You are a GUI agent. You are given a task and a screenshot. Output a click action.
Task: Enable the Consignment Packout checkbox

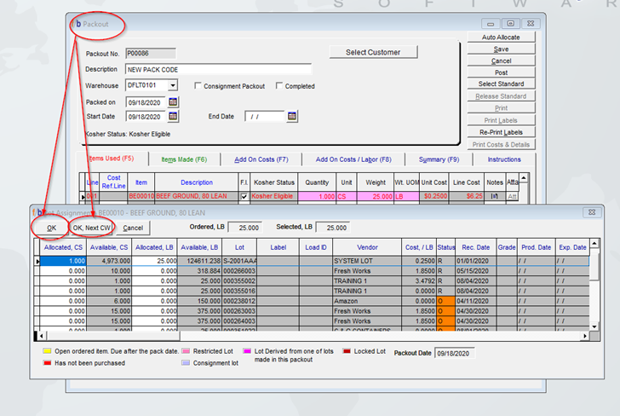198,86
